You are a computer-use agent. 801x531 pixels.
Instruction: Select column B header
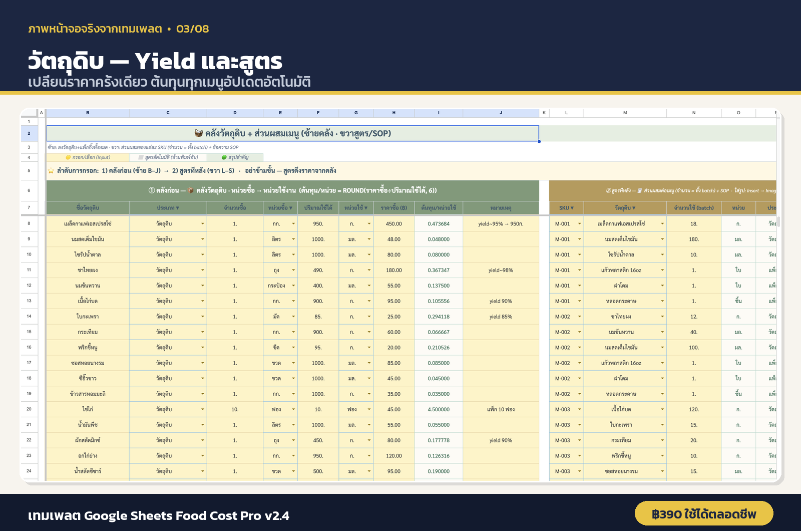[88, 113]
